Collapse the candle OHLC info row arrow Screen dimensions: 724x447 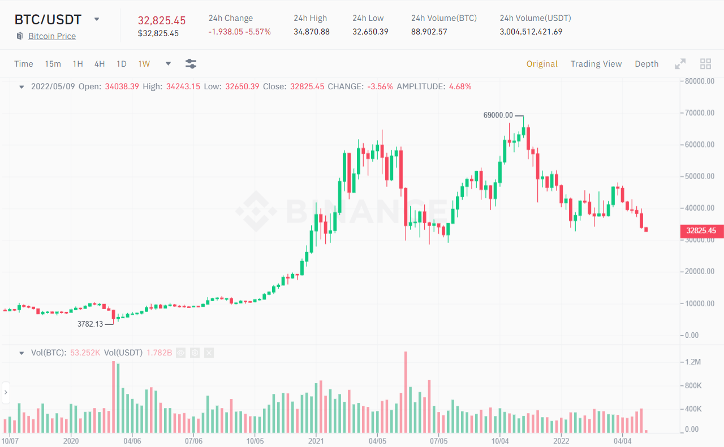21,87
